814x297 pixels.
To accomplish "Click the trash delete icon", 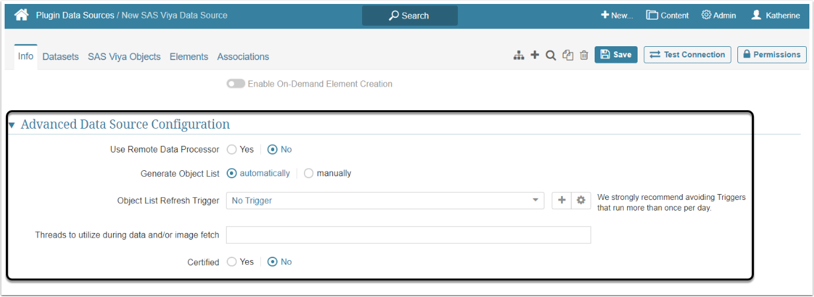I will 584,55.
